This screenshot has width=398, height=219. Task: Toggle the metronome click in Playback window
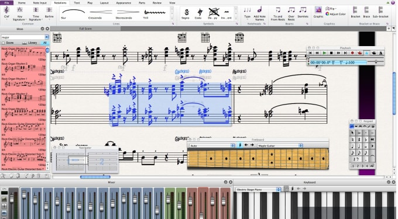[x=381, y=53]
